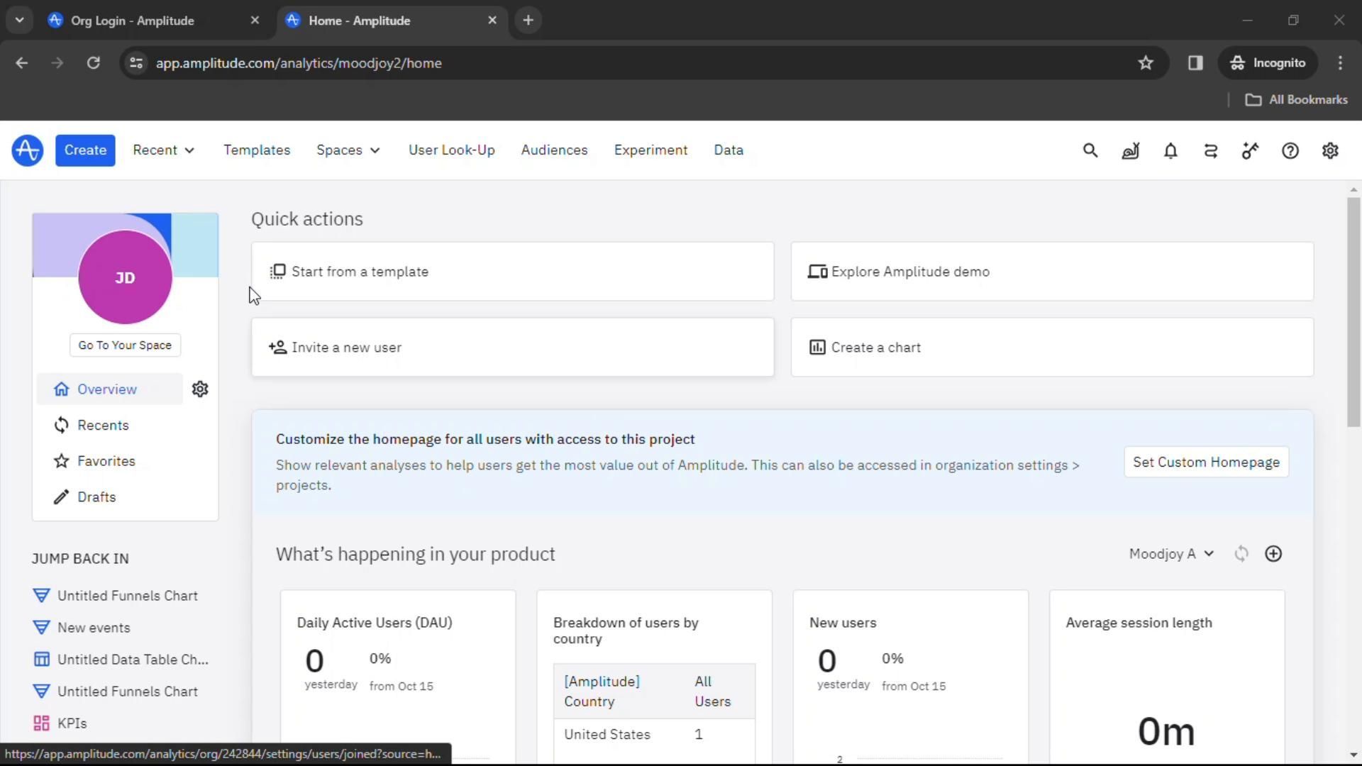Go to User Look-Up page
This screenshot has width=1362, height=766.
tap(451, 150)
